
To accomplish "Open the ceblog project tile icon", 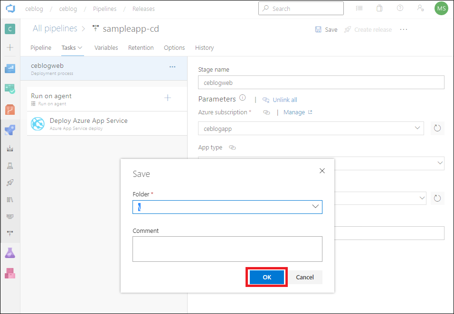I will point(10,29).
